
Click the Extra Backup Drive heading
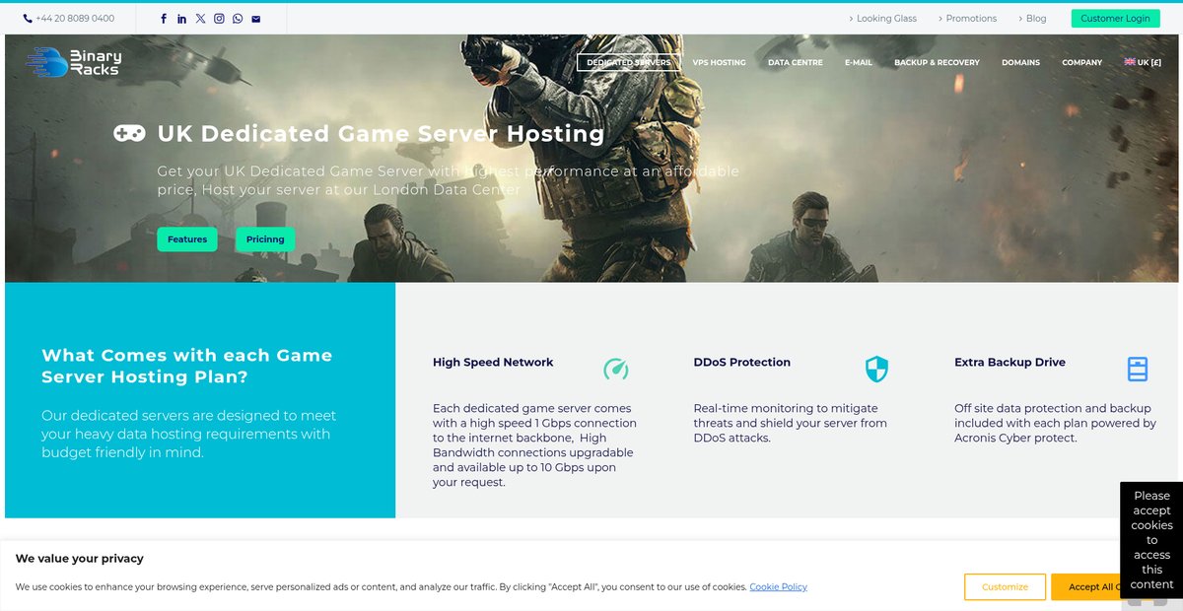click(x=1009, y=363)
